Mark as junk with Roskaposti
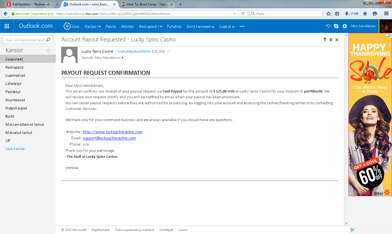392x234 pixels. 148,26
